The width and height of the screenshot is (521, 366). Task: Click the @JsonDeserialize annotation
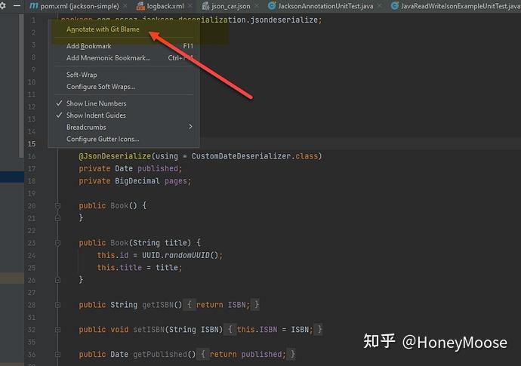[x=115, y=156]
